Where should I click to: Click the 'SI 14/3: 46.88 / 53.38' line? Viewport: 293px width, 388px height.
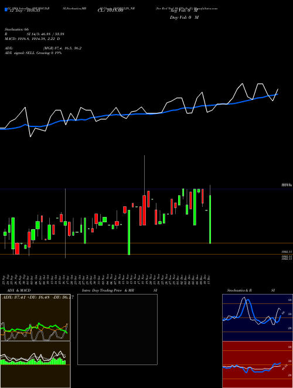pos(45,34)
